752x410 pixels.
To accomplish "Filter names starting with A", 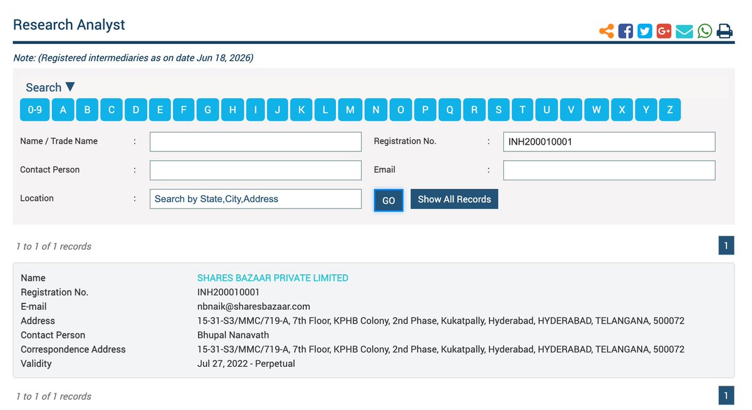I will [63, 110].
